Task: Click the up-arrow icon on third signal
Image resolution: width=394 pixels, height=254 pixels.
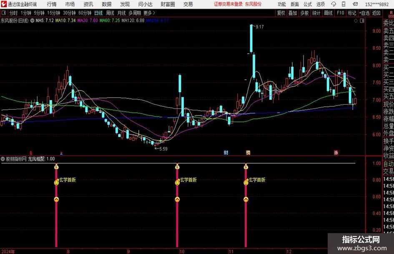Action: pos(246,199)
